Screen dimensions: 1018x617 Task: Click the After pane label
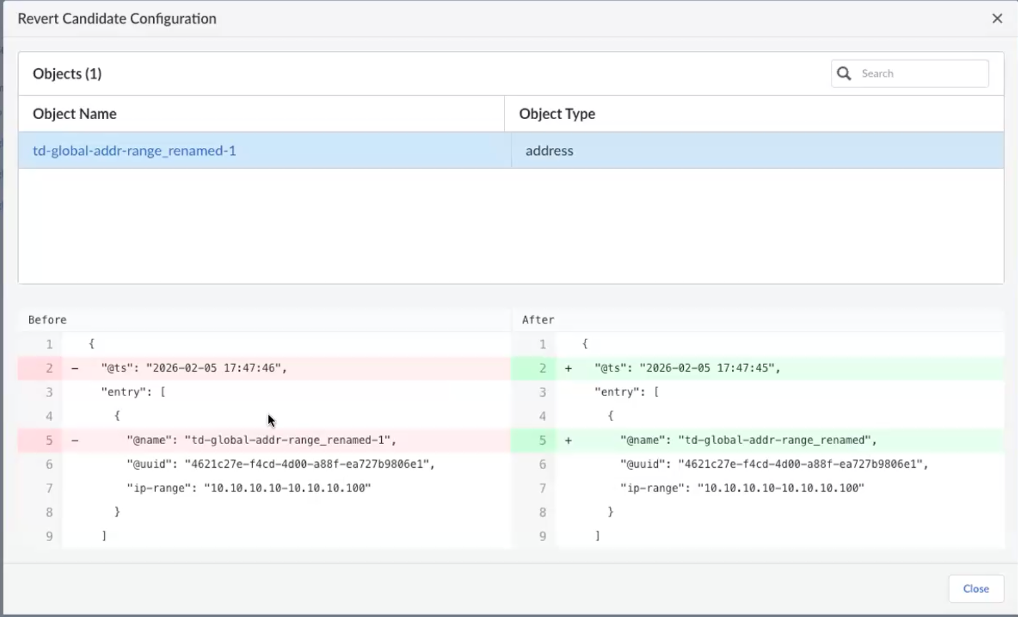(538, 320)
